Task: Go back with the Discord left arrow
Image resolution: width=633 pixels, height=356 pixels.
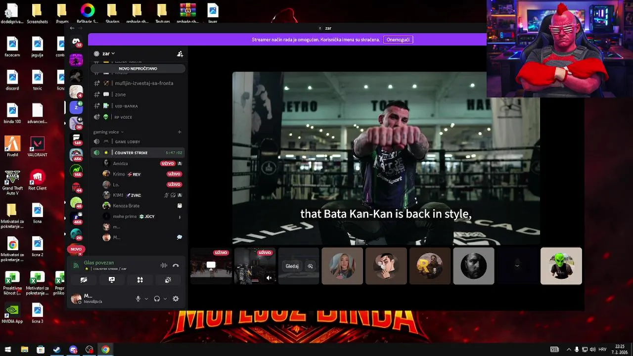Action: pyautogui.click(x=72, y=28)
